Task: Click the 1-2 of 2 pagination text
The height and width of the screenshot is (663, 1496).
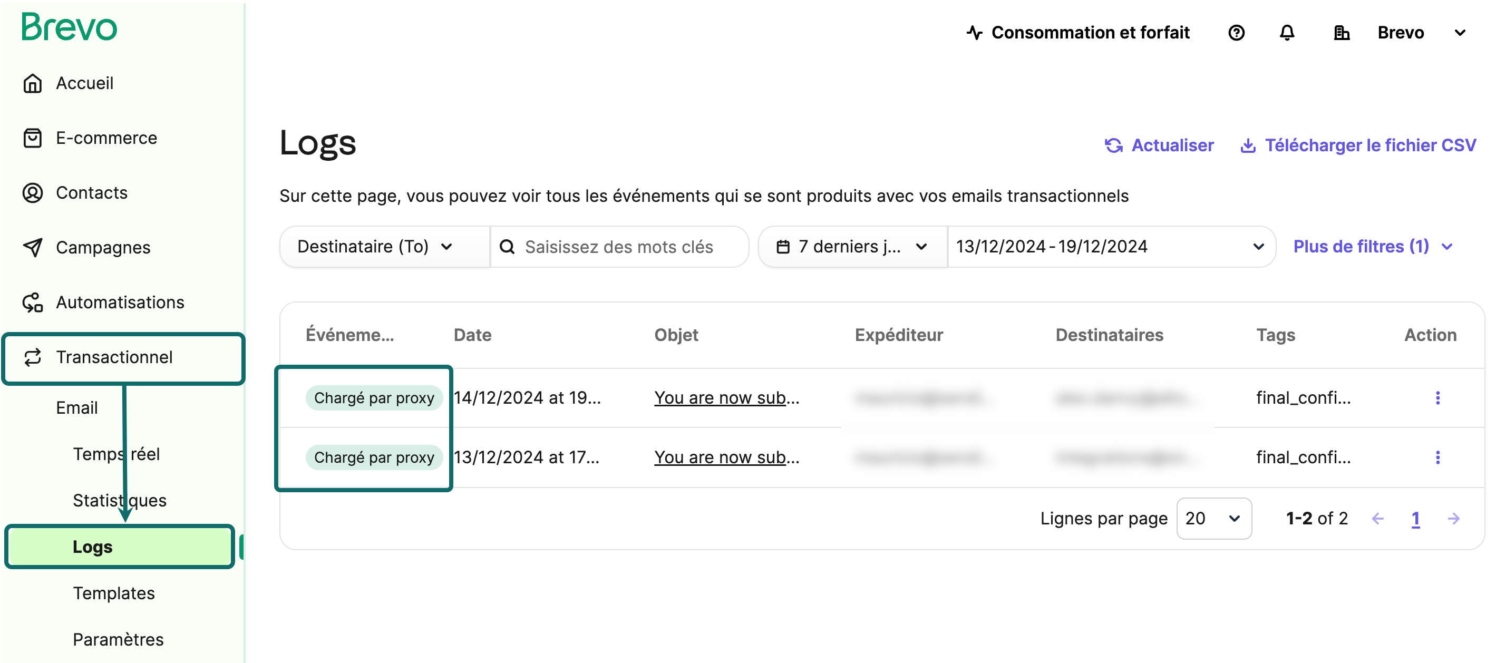Action: (1317, 519)
